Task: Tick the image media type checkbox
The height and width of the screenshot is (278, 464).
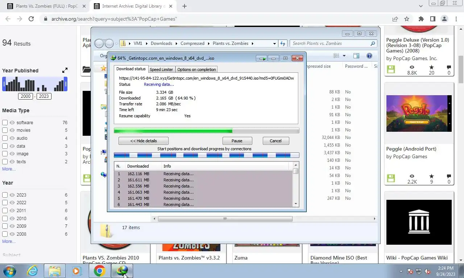Action: tap(5, 154)
